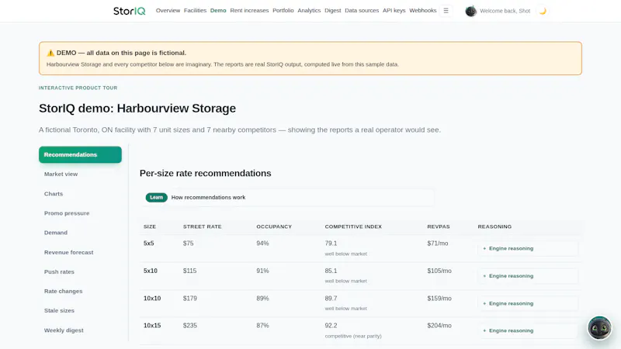Open API keys page
The width and height of the screenshot is (621, 349).
[x=394, y=11]
